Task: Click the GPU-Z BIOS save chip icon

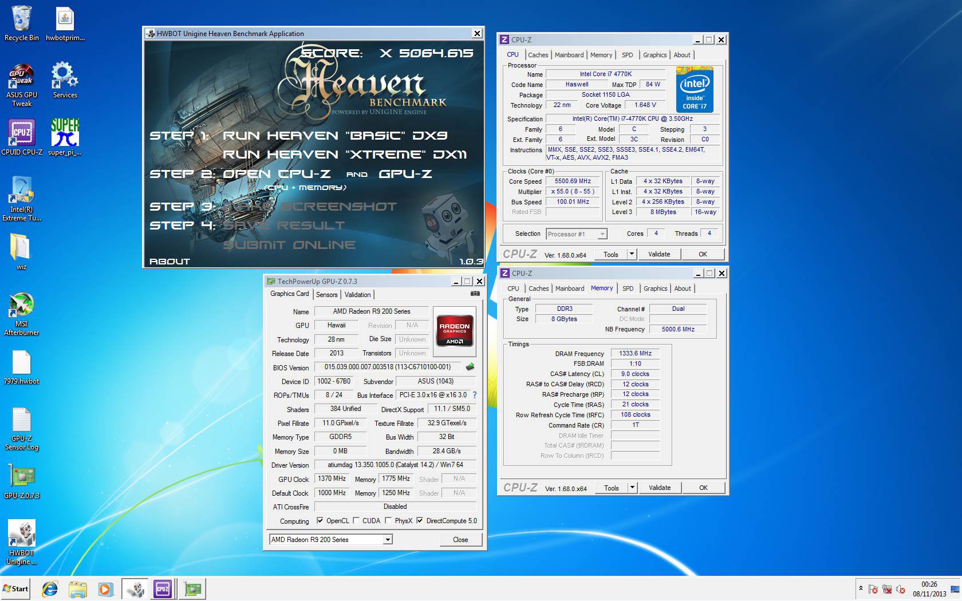Action: pos(470,367)
